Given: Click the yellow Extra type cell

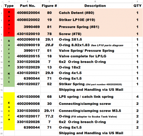Looking at the screenshot, I should coord(9,111).
